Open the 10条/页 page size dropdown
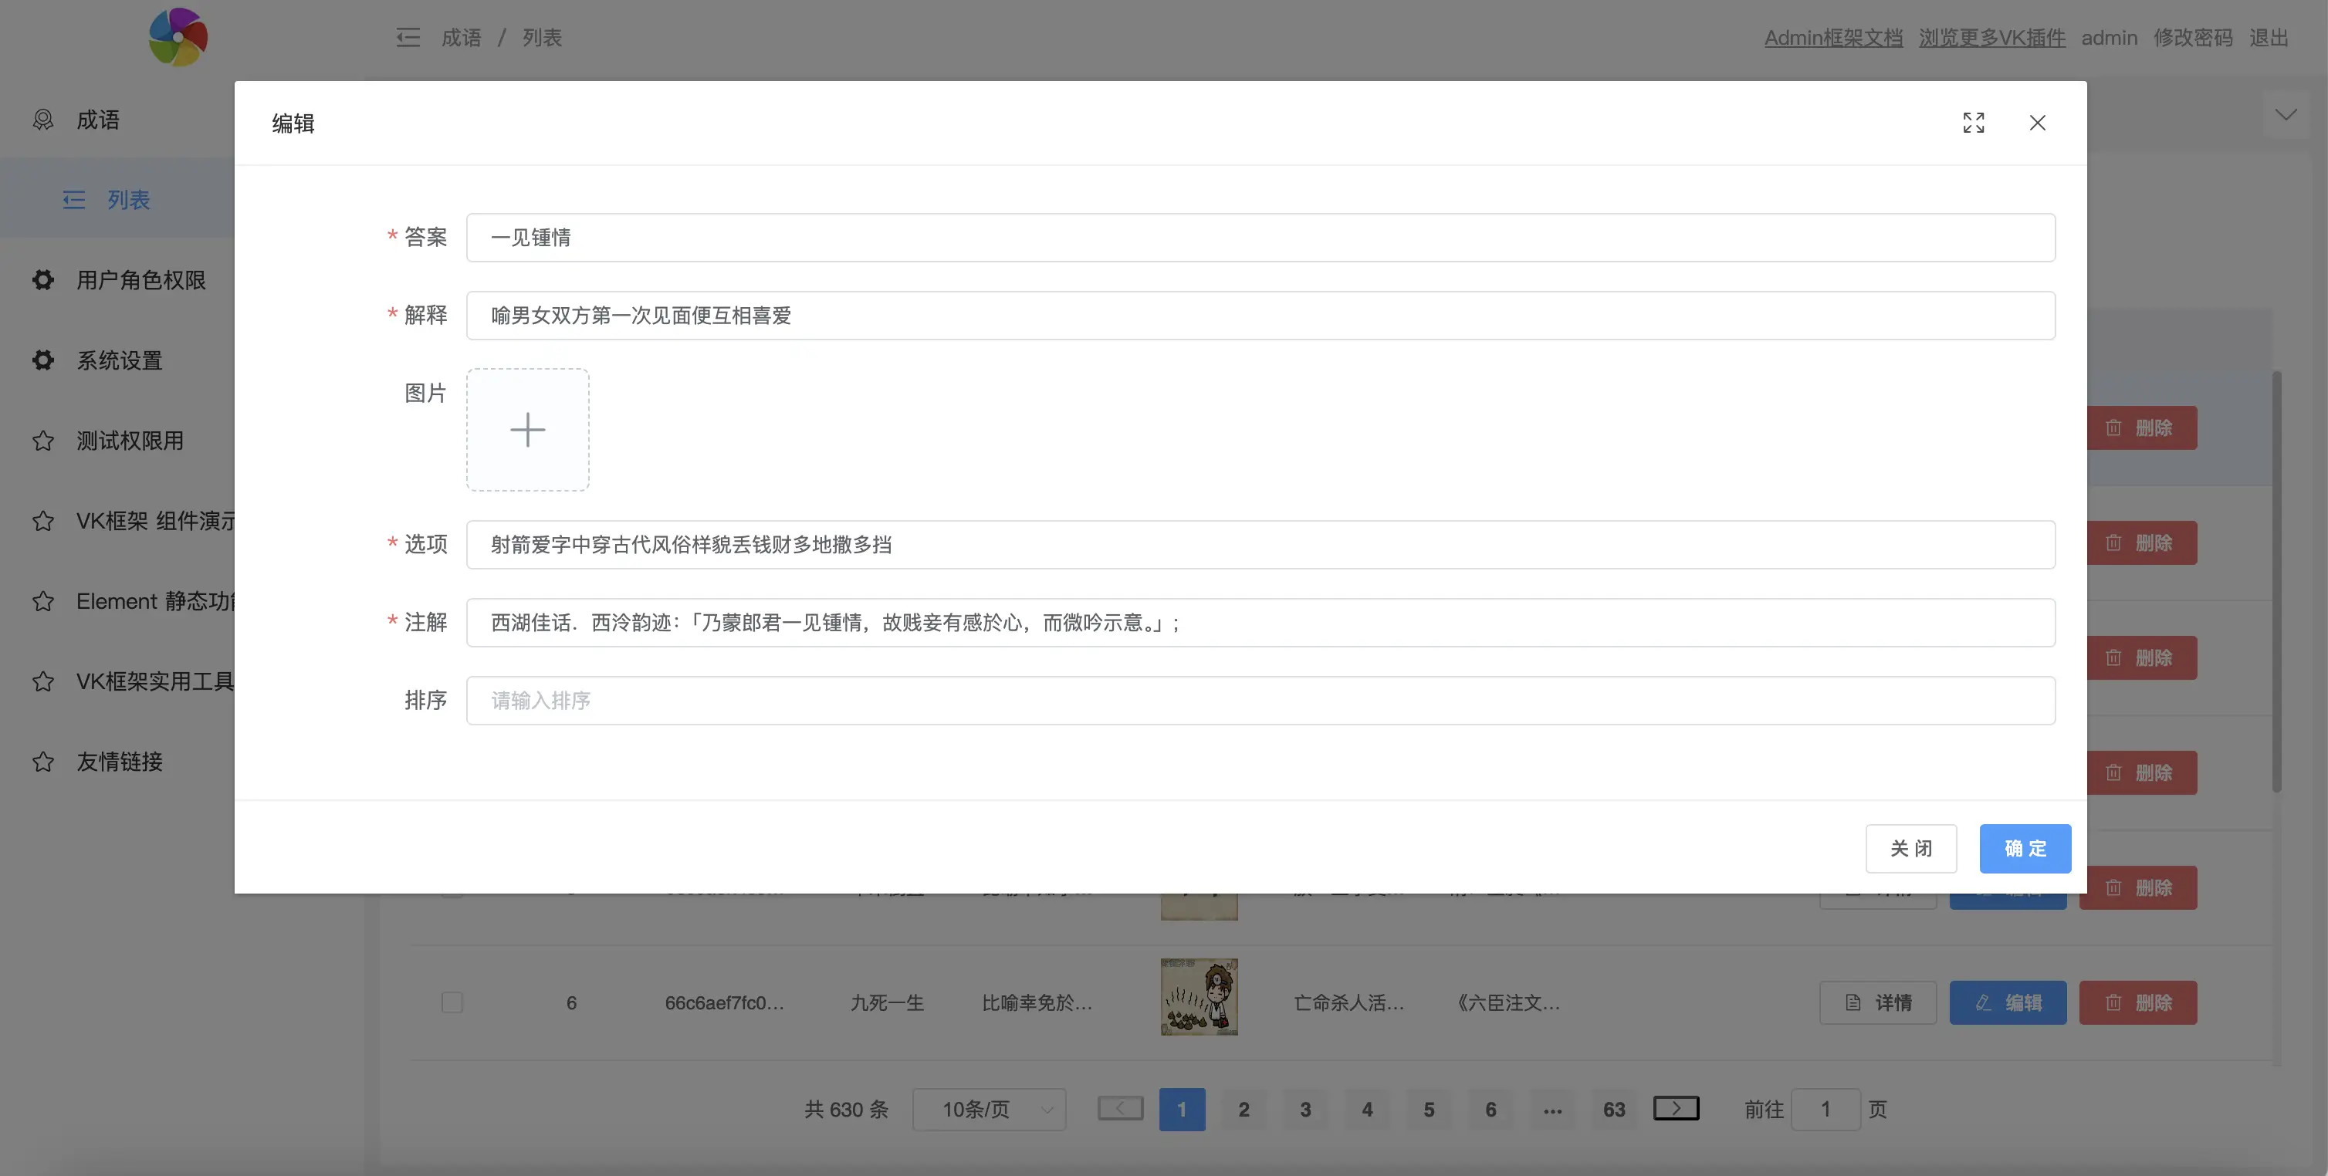Screen dimensions: 2328x1176 click(x=989, y=1109)
